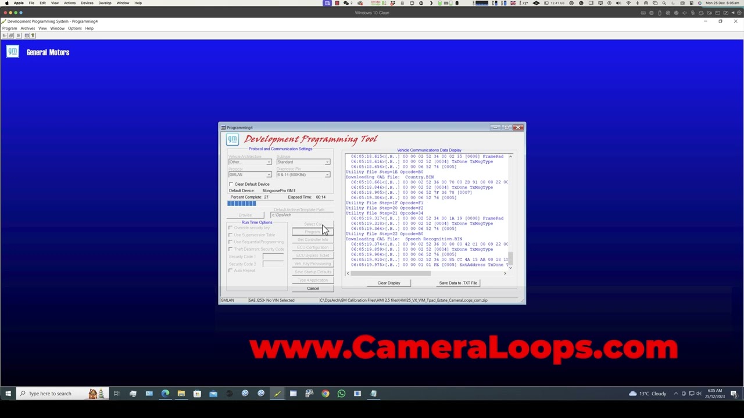Click the Get Controller Info button
This screenshot has width=744, height=418.
point(313,240)
